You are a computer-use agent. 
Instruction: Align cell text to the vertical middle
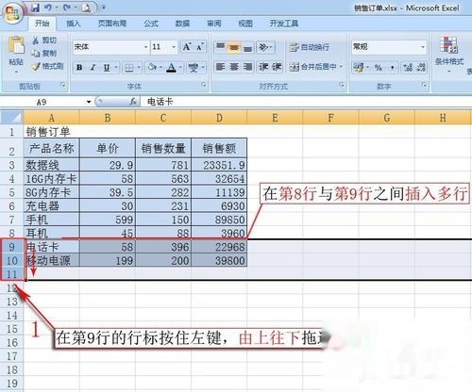(234, 47)
